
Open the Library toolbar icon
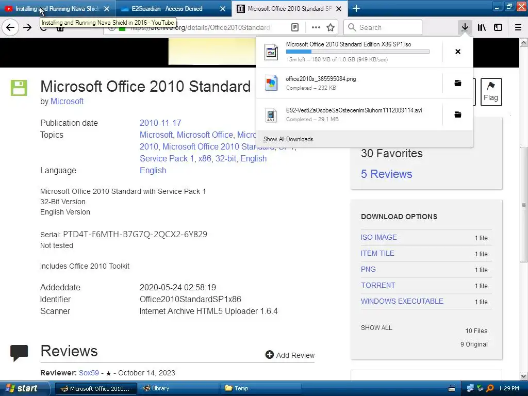[482, 27]
